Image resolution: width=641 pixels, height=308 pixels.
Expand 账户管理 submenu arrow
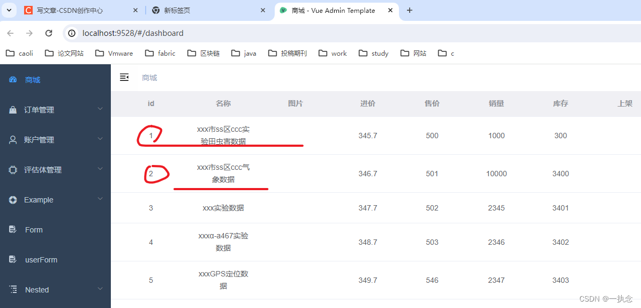[x=100, y=139]
